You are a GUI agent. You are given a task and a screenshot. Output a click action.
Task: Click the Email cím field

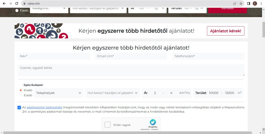(x=131, y=56)
